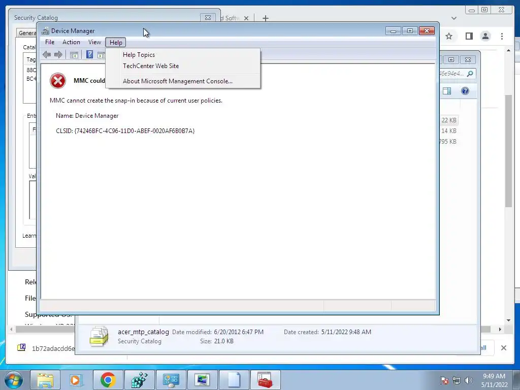Click the horizontal scrollbar right arrow in Chrome
The image size is (520, 390).
click(500, 329)
